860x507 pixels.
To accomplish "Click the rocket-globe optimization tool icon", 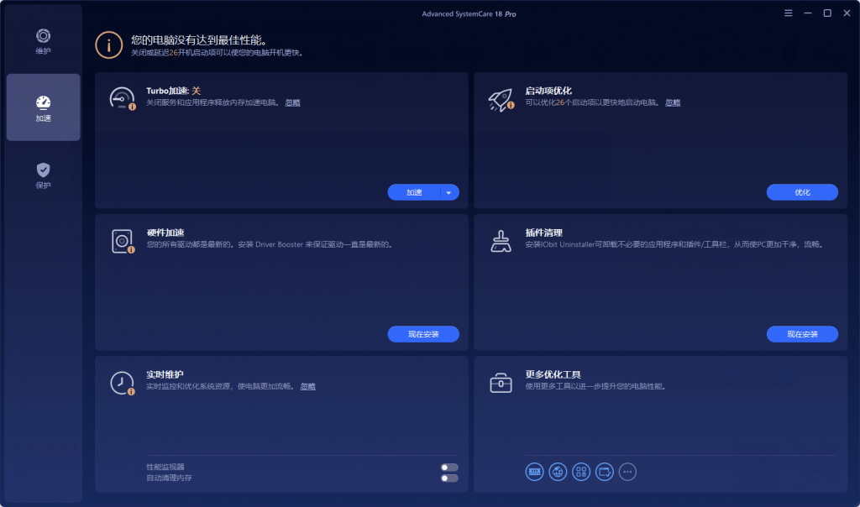I will 557,472.
